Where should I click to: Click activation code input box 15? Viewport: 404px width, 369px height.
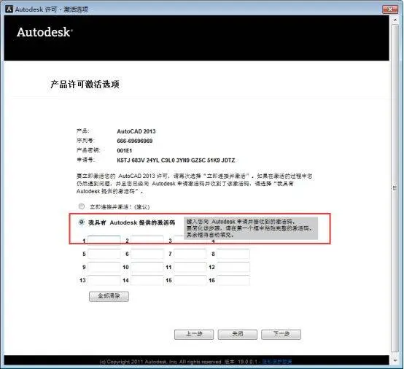190,280
